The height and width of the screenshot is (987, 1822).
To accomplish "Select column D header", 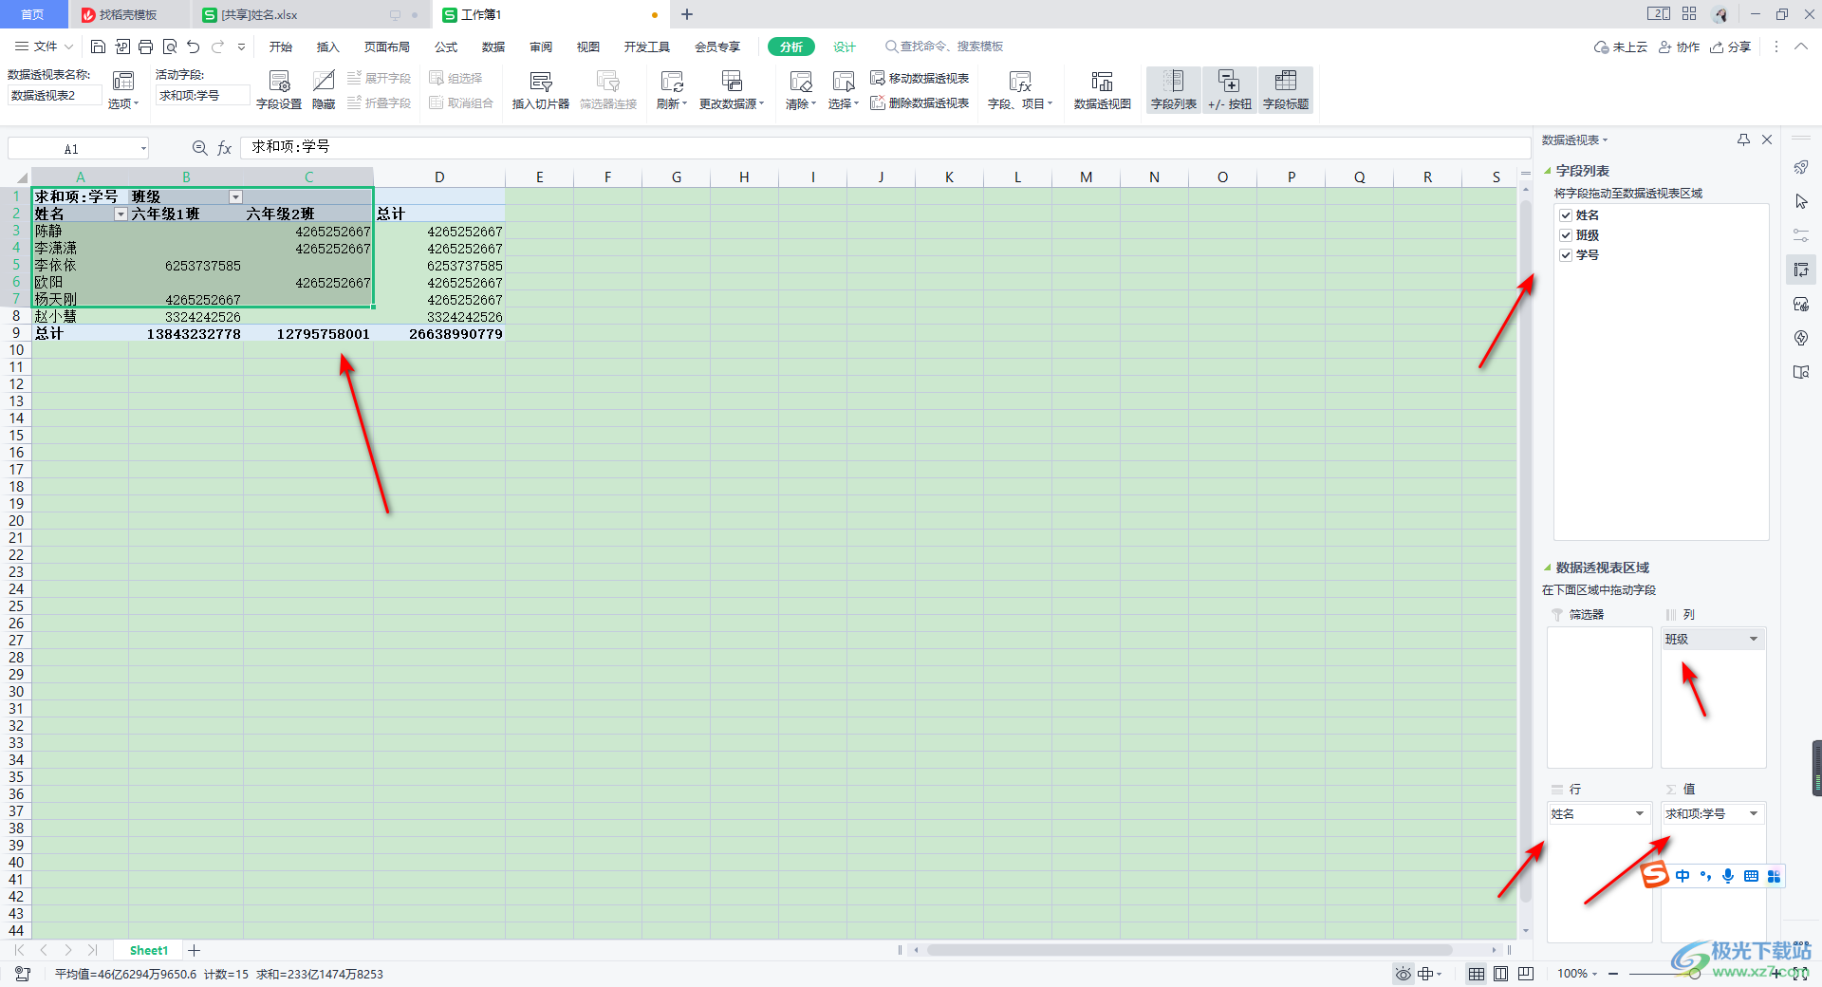I will (x=439, y=177).
